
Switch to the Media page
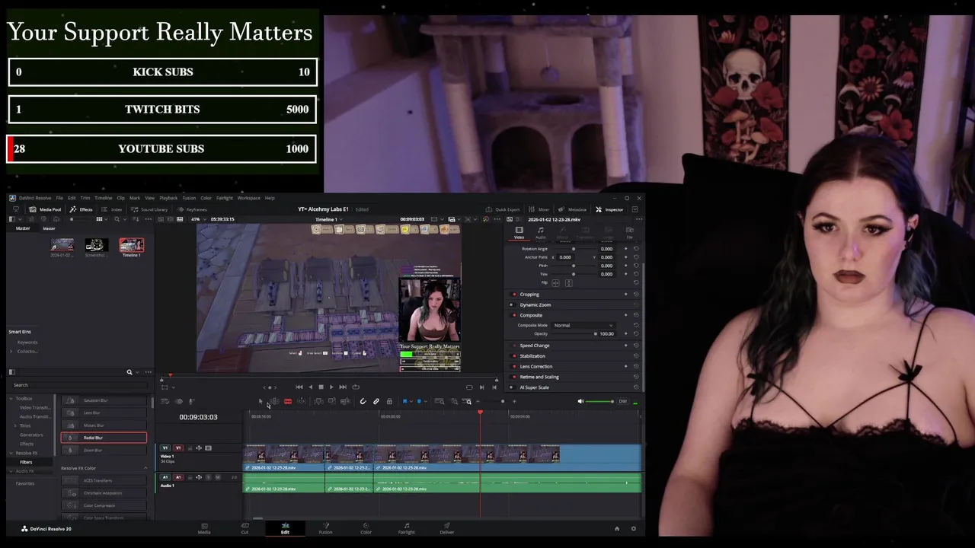tap(204, 527)
